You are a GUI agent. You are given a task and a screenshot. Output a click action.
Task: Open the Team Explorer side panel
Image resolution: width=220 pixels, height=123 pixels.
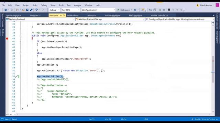point(217,37)
